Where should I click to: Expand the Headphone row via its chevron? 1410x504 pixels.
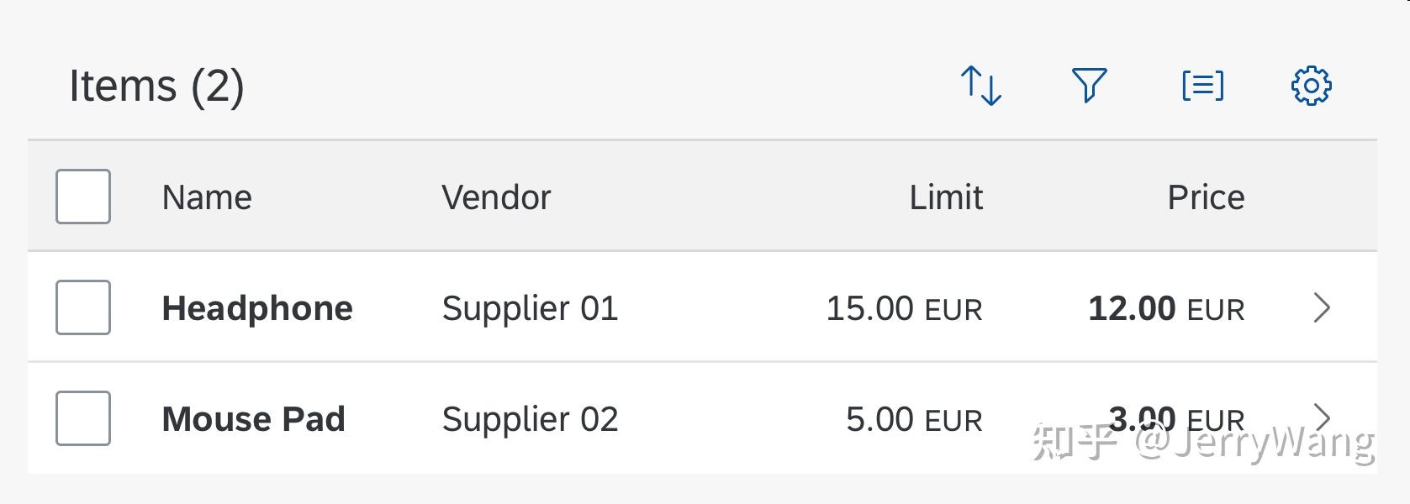click(1319, 307)
